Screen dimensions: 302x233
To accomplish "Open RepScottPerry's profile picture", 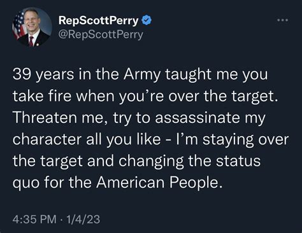I will point(32,27).
